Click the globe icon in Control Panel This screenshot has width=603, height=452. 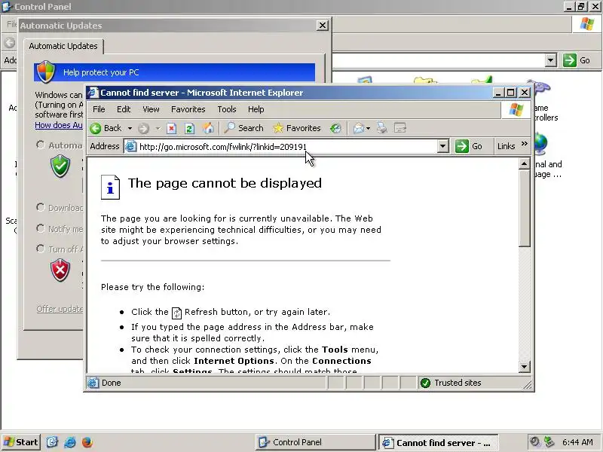tap(540, 144)
